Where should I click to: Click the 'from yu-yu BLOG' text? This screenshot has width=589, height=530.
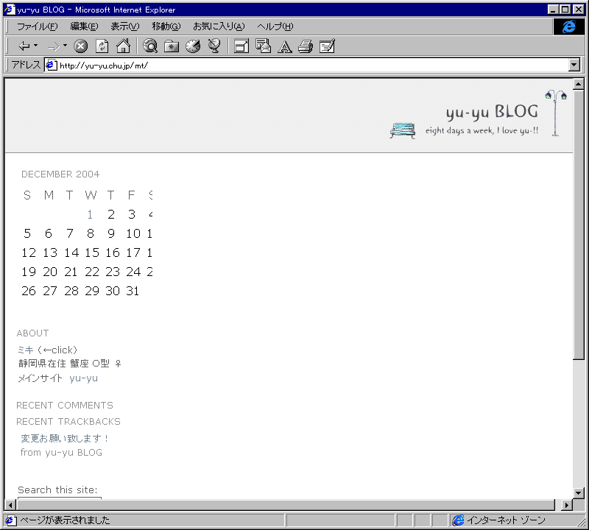point(61,453)
